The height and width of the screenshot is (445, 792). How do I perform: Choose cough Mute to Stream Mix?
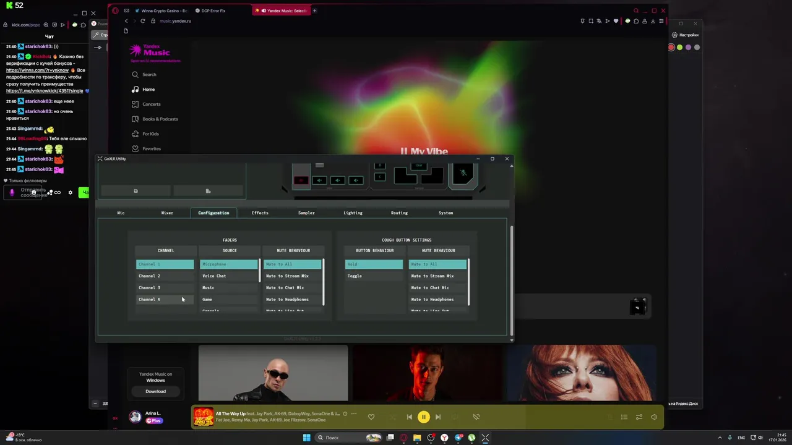(437, 276)
